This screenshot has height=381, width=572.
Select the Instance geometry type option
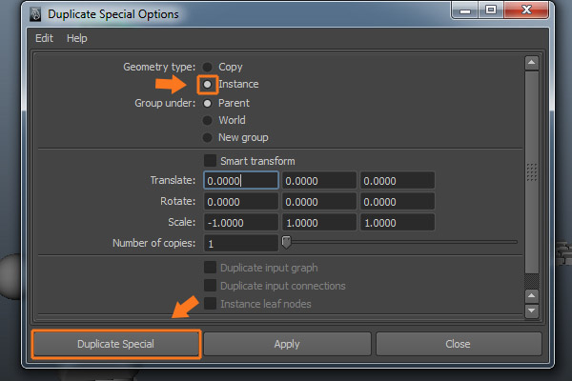pyautogui.click(x=207, y=84)
